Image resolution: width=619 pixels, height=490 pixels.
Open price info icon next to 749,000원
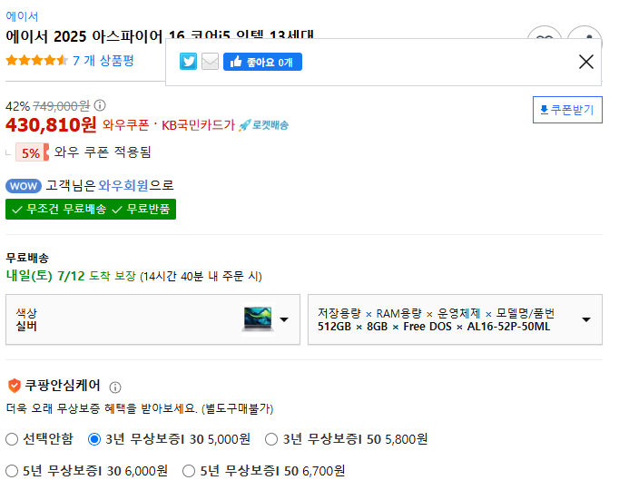point(100,105)
